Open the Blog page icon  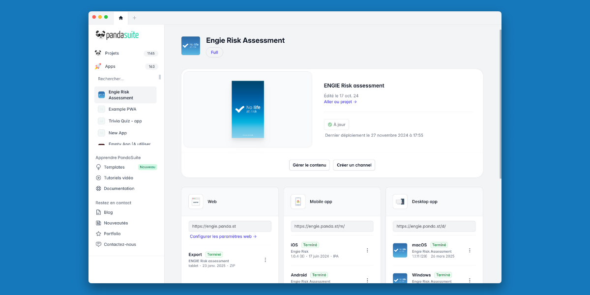[x=98, y=212]
